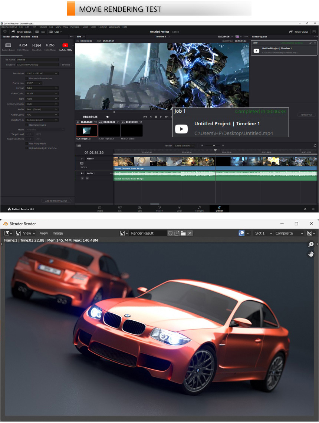Tick the Use Proxy Media checkbox

[27, 143]
